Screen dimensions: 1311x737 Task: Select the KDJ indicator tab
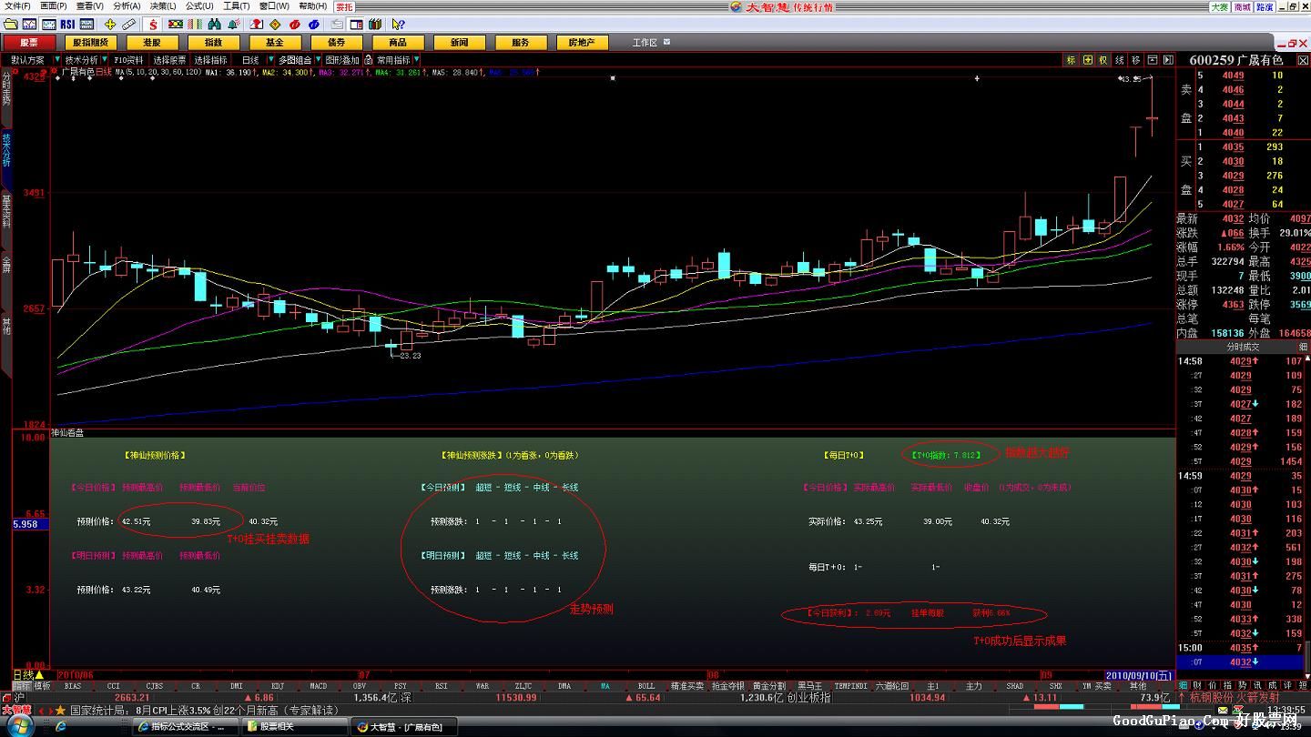pyautogui.click(x=277, y=685)
